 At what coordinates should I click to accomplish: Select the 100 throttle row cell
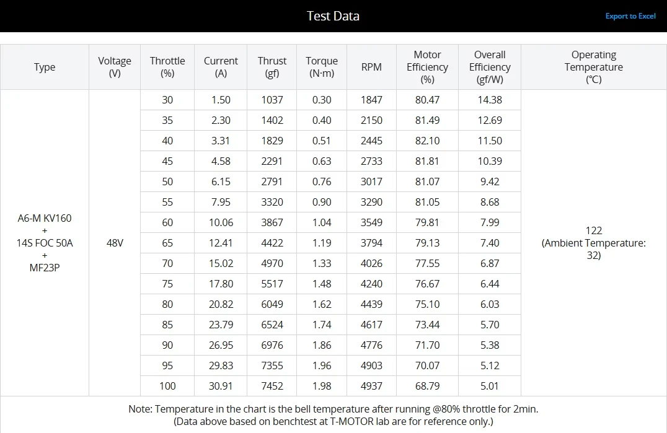pyautogui.click(x=167, y=386)
